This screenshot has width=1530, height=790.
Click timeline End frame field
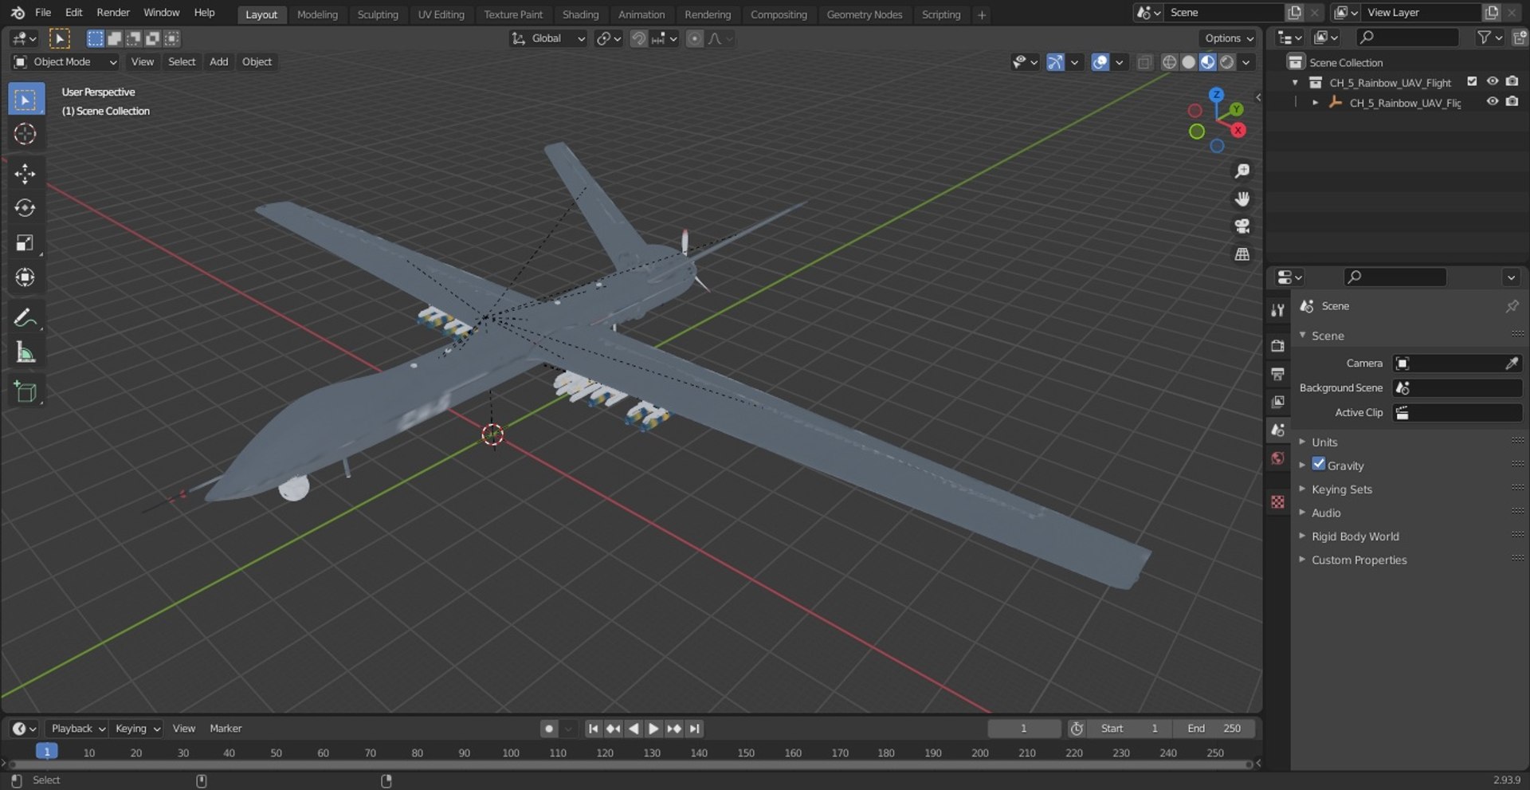tap(1214, 728)
